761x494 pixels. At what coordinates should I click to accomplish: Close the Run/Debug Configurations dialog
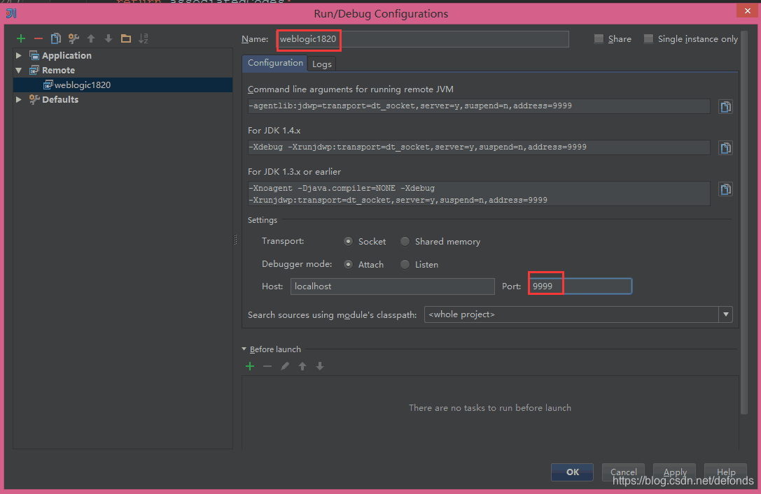(x=748, y=10)
